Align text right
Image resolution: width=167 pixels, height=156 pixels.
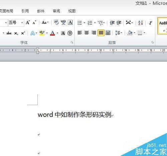point(94,33)
